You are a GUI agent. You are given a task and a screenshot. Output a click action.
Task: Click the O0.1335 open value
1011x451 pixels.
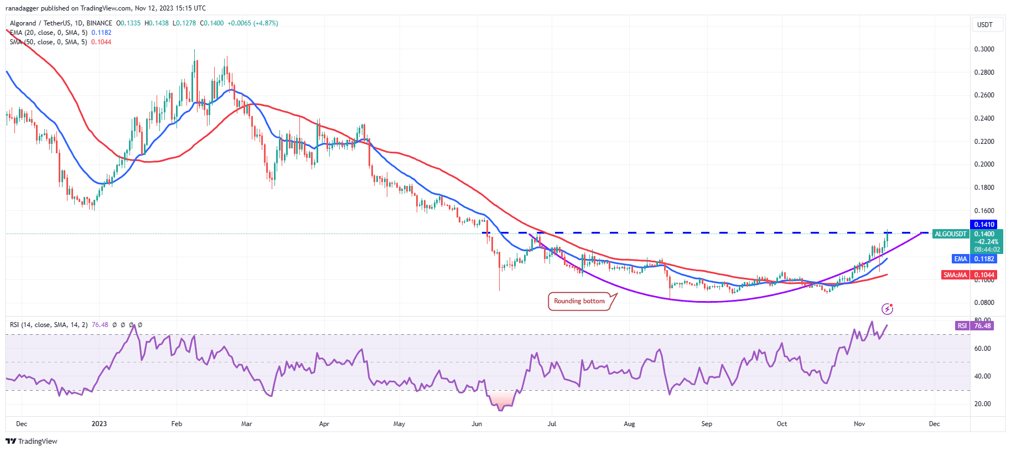tap(128, 23)
